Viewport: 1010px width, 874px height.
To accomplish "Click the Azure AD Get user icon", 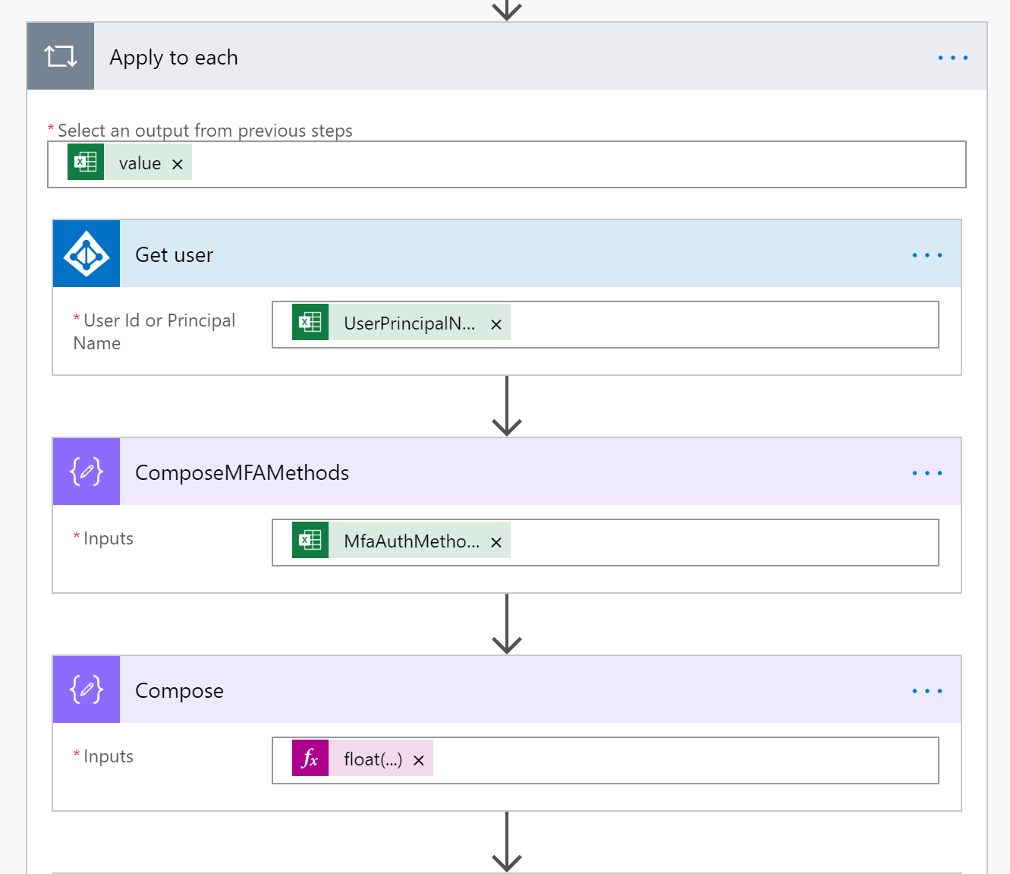I will pos(87,254).
